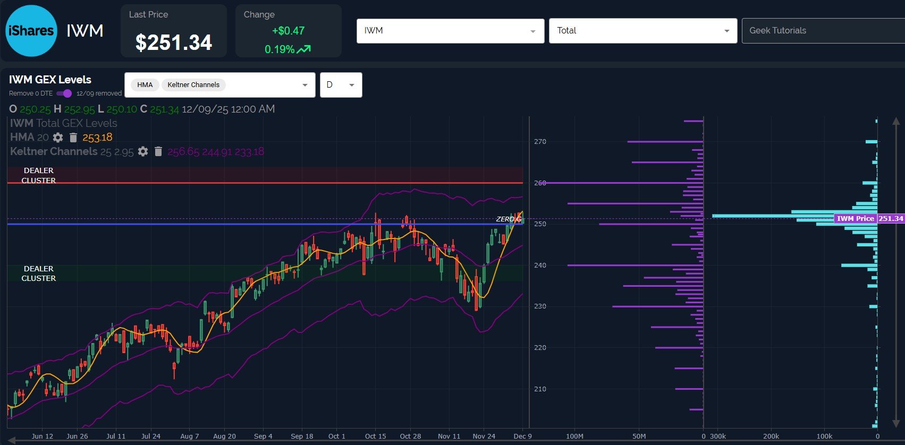This screenshot has width=905, height=445.
Task: Click the lower green DEALER CLUSTER label
Action: click(38, 273)
